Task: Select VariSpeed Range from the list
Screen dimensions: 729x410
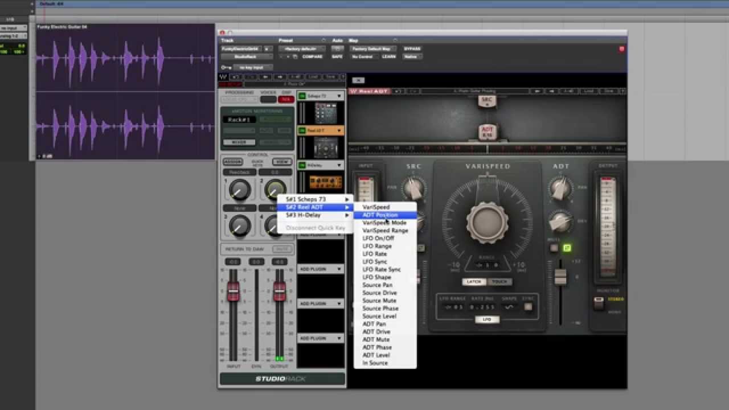Action: 385,231
